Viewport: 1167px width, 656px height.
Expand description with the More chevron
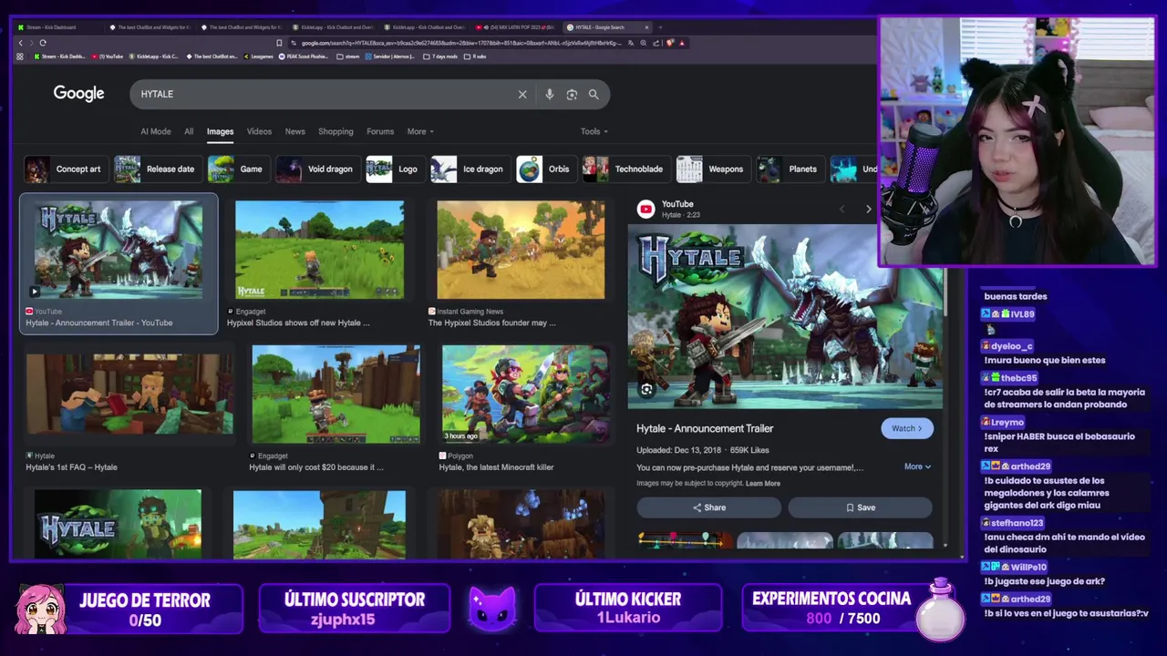917,466
